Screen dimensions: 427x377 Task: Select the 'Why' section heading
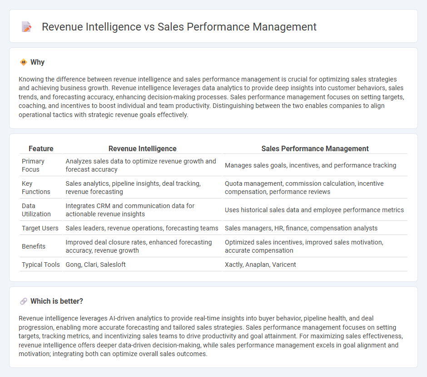(x=37, y=62)
